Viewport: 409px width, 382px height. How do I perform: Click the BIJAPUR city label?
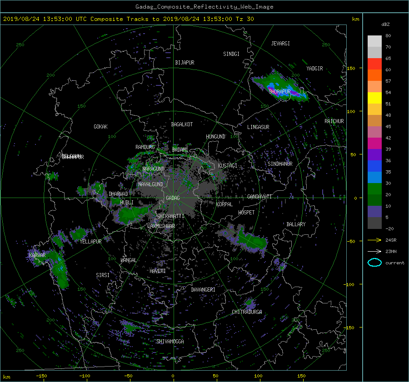(x=185, y=63)
